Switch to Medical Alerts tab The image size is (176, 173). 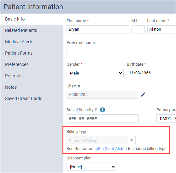click(19, 42)
